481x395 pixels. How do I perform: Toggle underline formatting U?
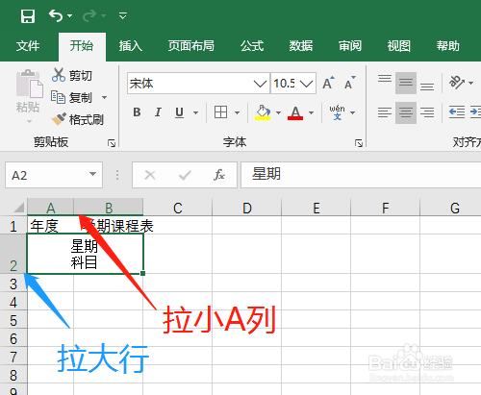click(180, 112)
